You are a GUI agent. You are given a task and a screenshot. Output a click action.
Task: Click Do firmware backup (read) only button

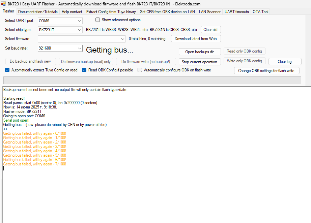86,61
